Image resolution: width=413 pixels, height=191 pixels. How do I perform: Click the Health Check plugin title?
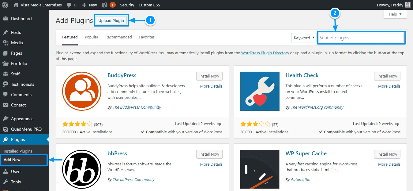click(302, 75)
